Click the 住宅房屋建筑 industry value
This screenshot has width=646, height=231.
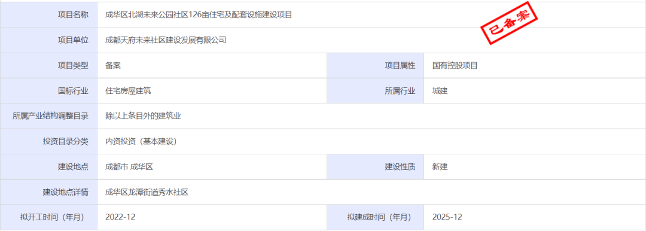point(128,91)
